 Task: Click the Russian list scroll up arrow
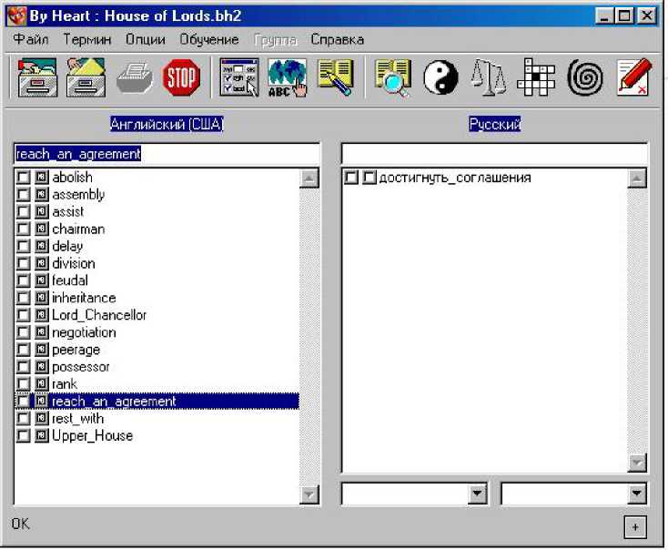(x=637, y=178)
